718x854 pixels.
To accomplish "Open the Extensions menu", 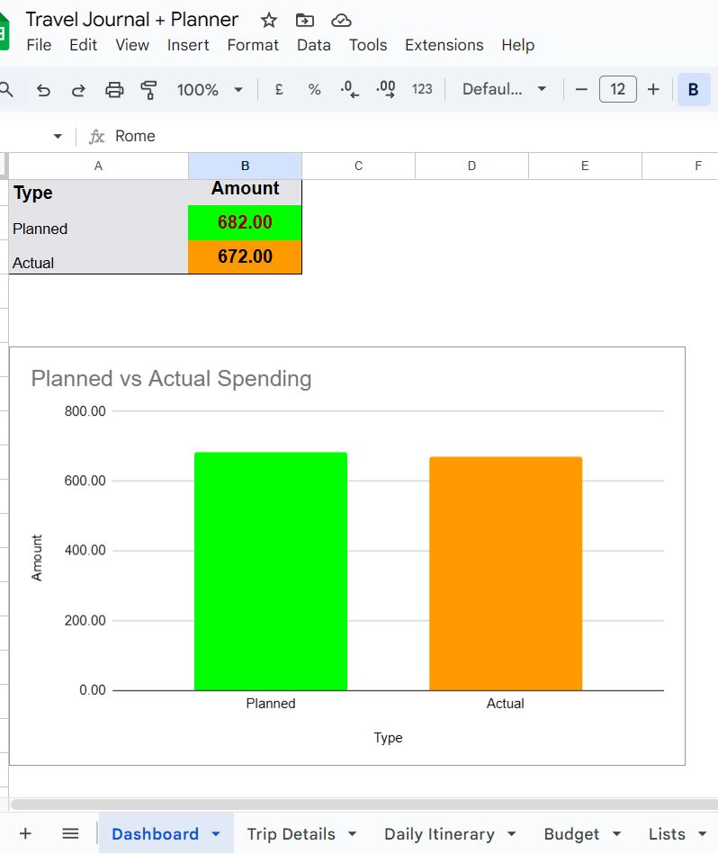I will click(x=444, y=45).
